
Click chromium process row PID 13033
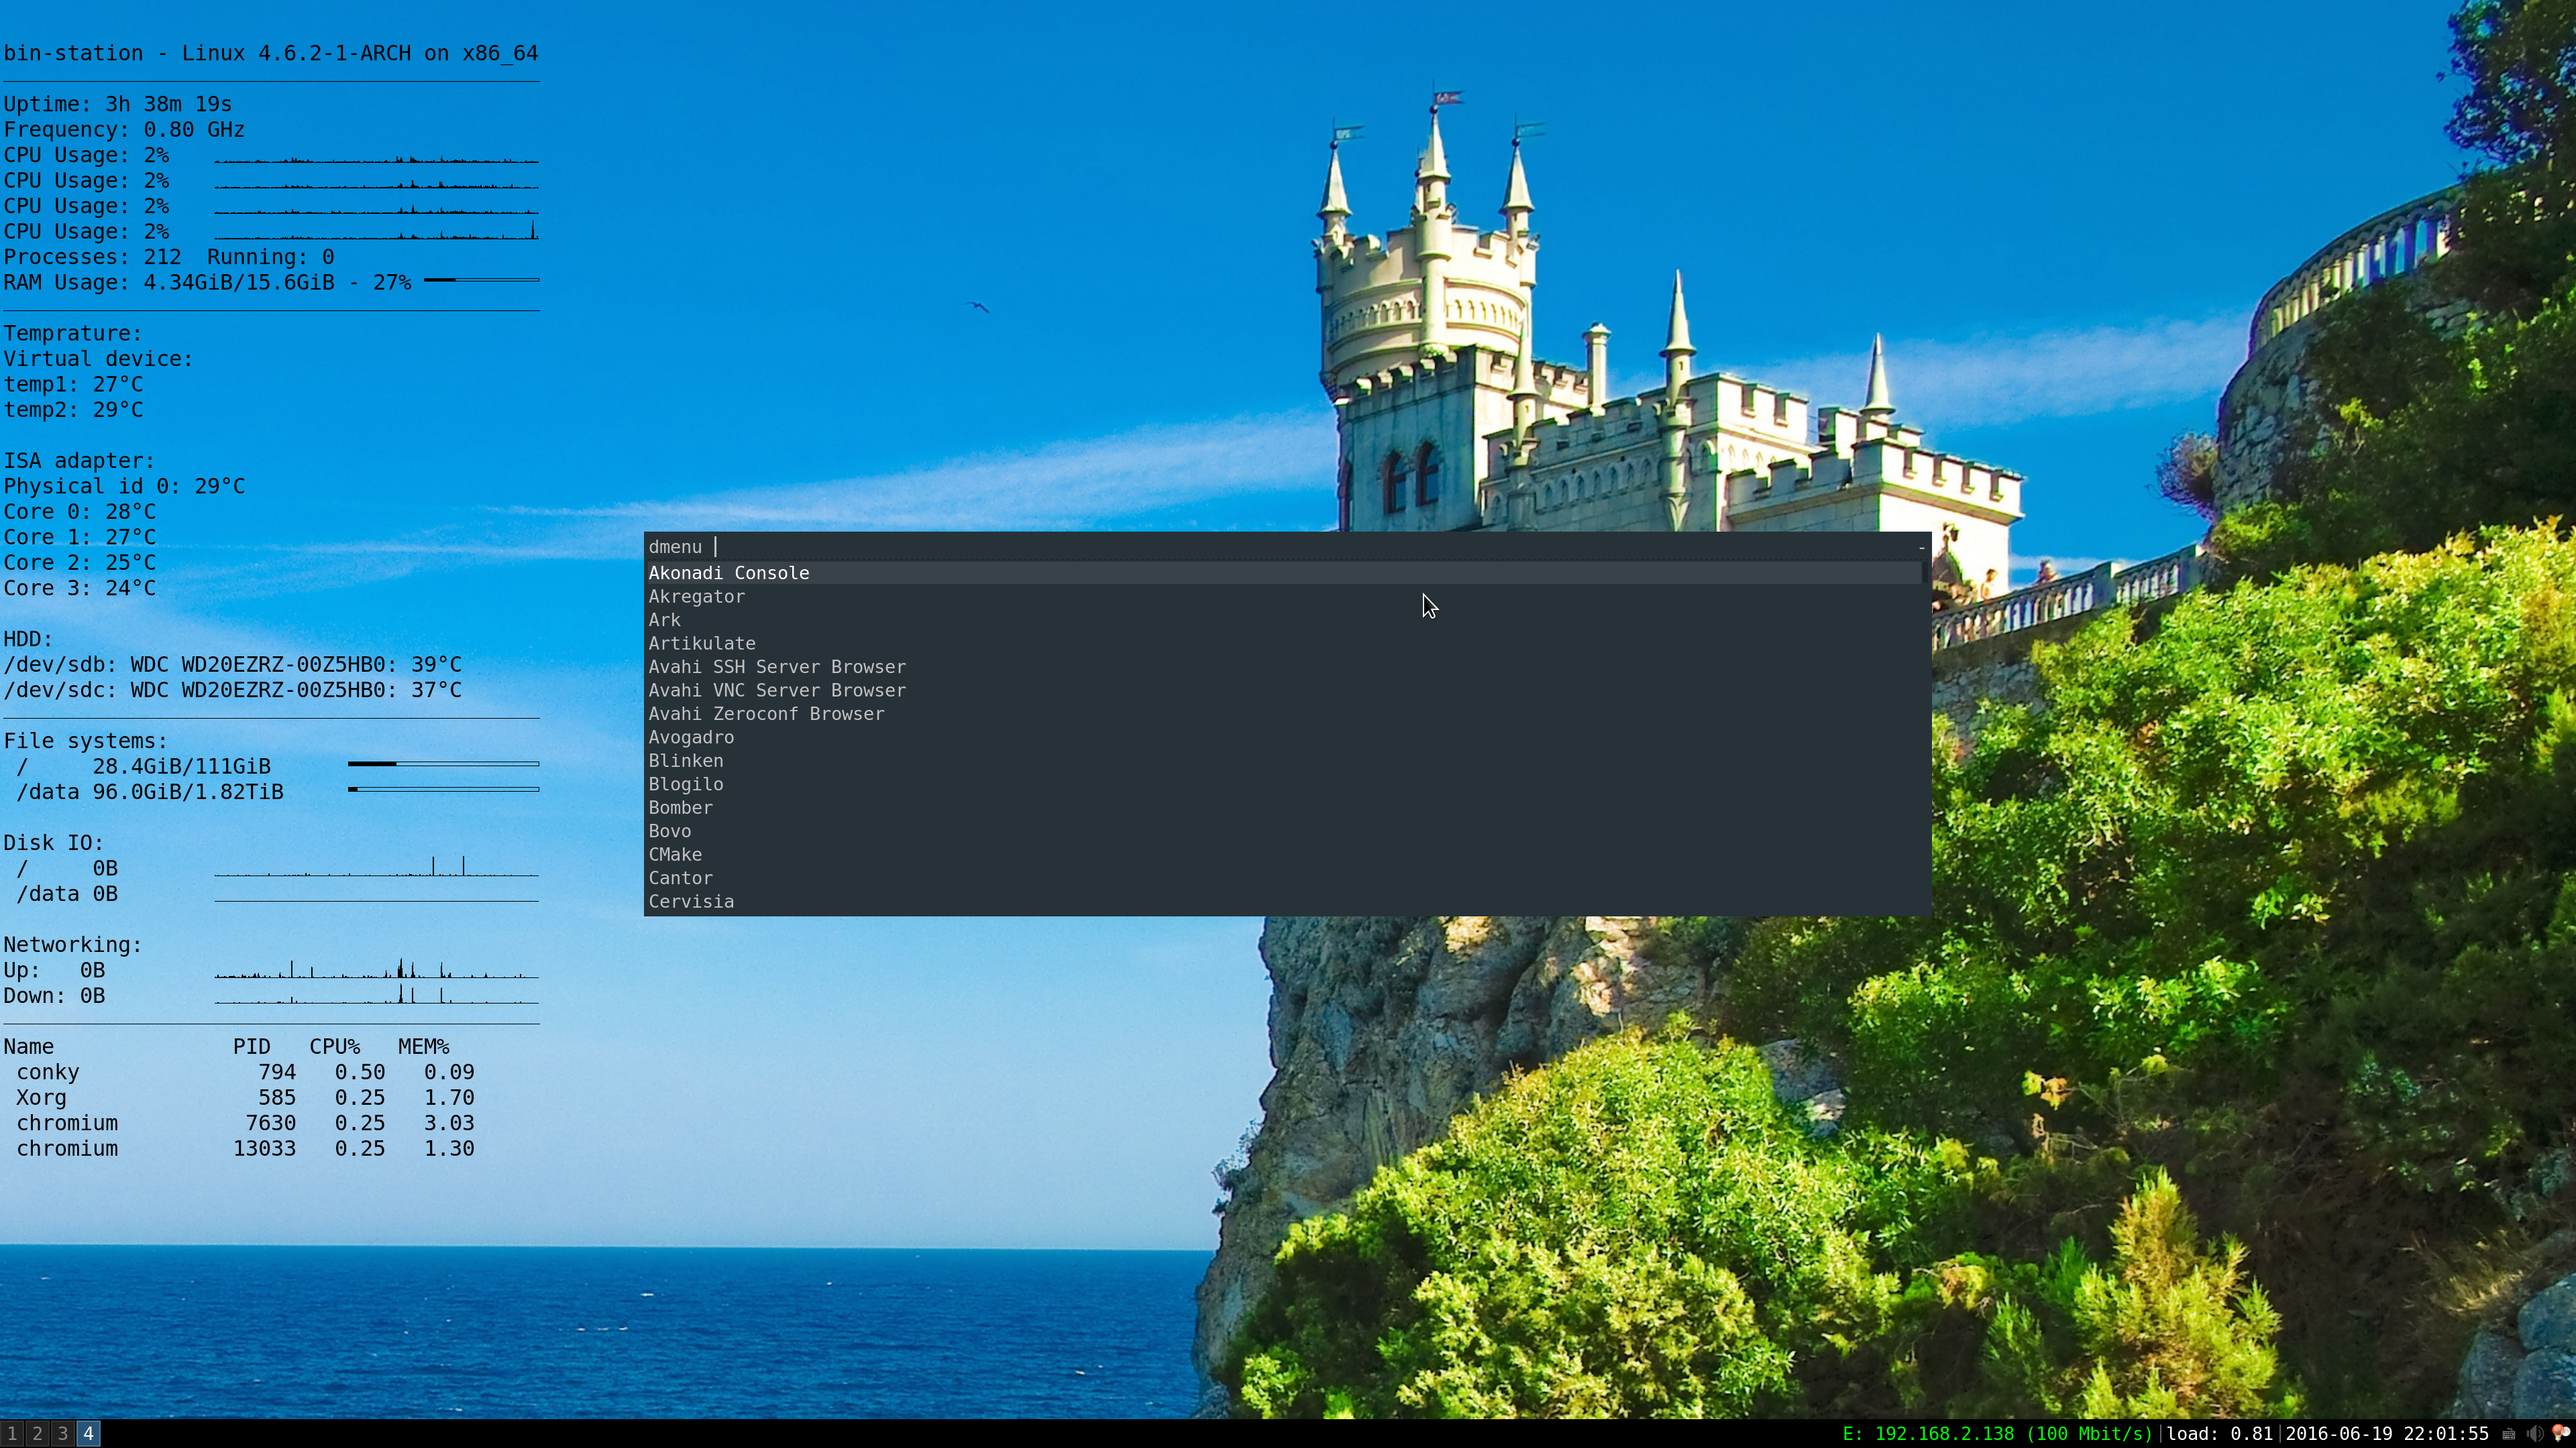click(x=245, y=1149)
